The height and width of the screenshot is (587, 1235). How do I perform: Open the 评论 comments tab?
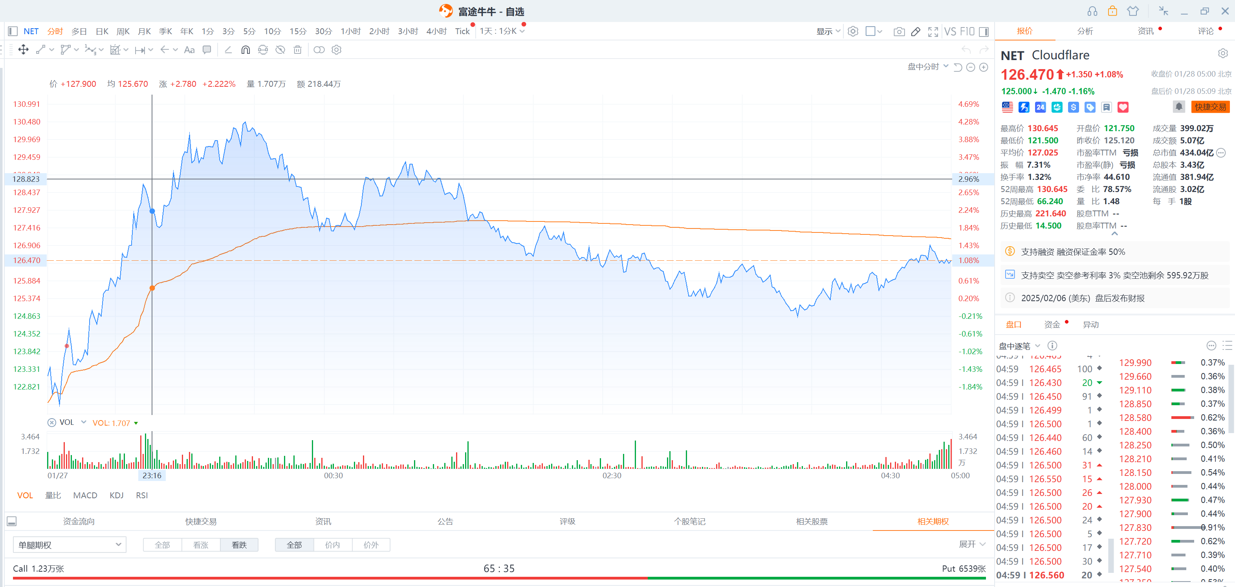tap(1206, 31)
